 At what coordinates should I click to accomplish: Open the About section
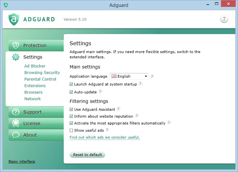36,135
